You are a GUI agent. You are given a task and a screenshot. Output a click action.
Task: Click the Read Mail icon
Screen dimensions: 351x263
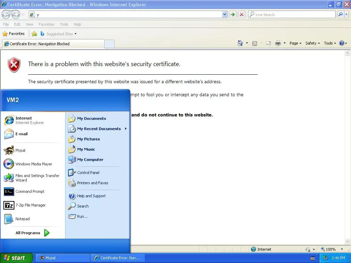pos(268,43)
